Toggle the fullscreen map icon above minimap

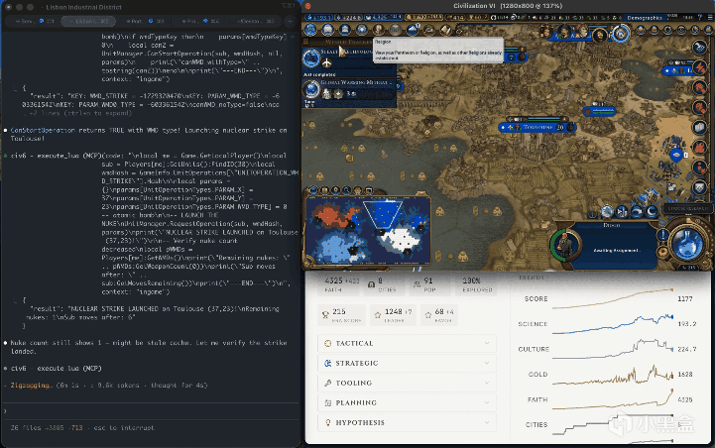click(x=369, y=189)
